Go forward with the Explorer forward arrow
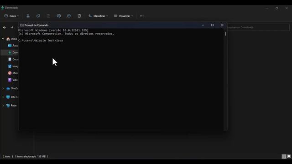 coord(12,27)
